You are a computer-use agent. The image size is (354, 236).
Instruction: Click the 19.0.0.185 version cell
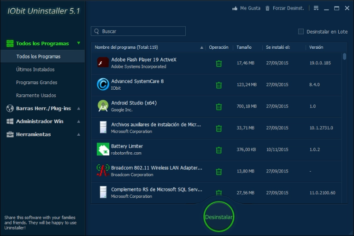click(320, 63)
